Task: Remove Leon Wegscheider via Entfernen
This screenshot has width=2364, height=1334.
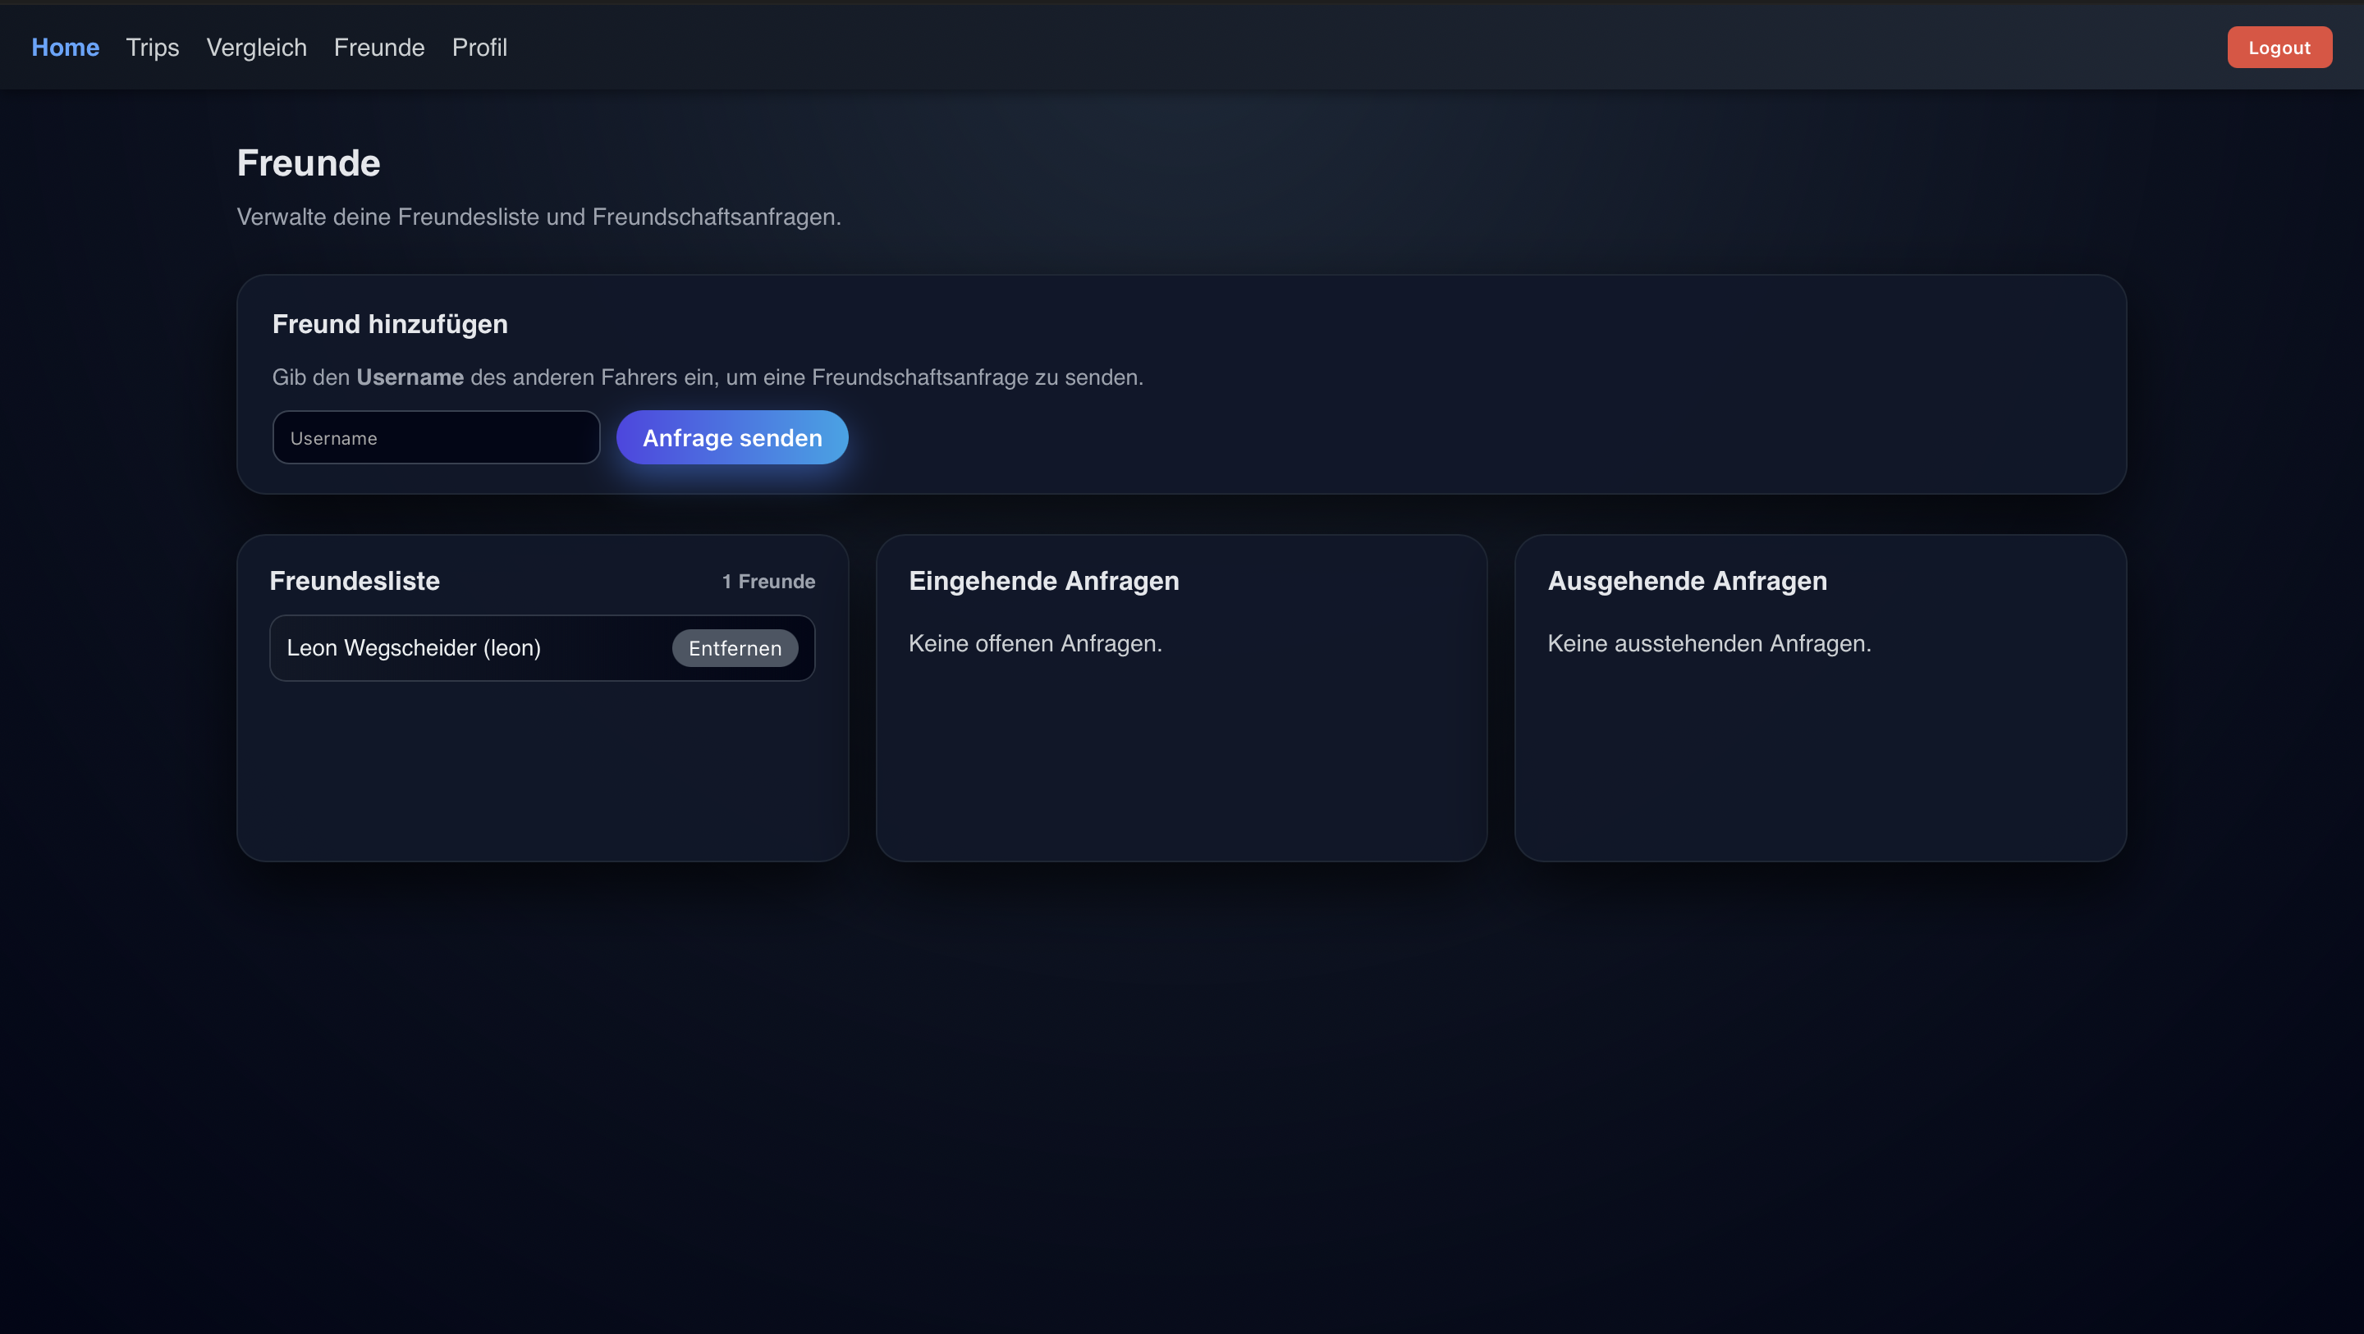Action: tap(733, 648)
